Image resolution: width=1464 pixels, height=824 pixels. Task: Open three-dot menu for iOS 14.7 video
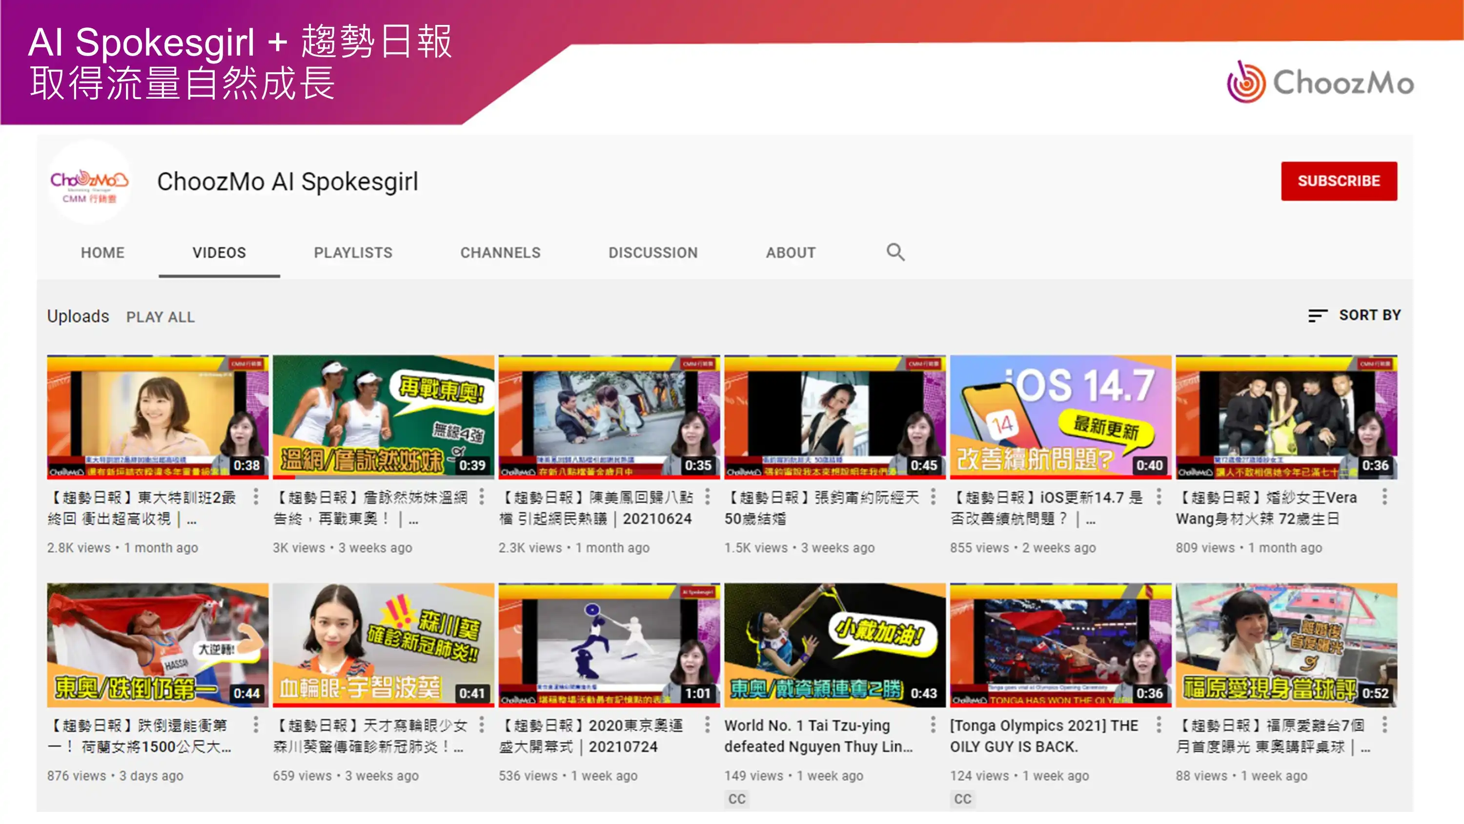1159,496
